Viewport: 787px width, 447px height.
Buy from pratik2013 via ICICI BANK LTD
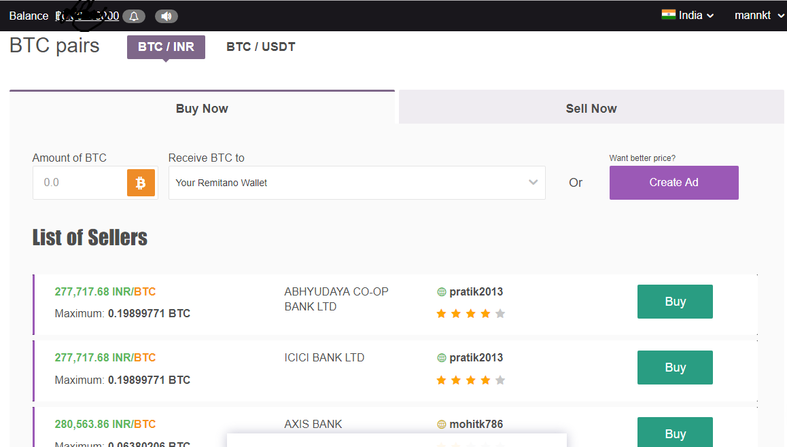pos(675,368)
